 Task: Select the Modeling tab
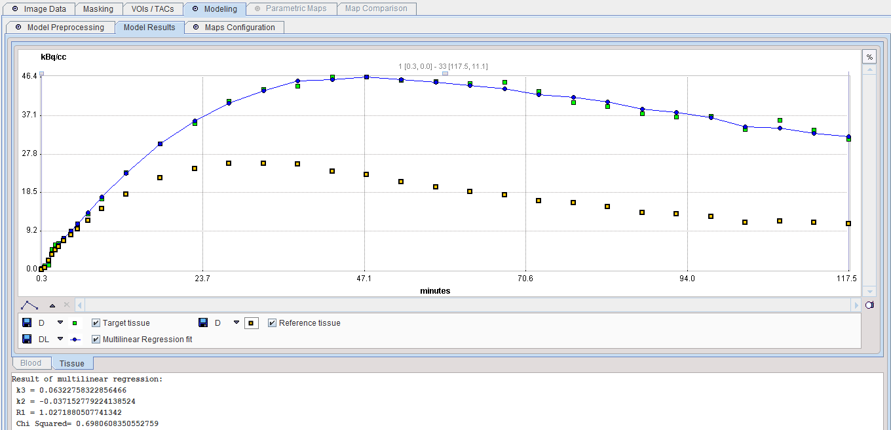tap(215, 9)
